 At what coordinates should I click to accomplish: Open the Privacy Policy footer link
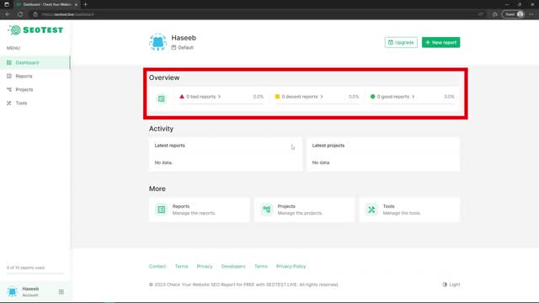[291, 266]
